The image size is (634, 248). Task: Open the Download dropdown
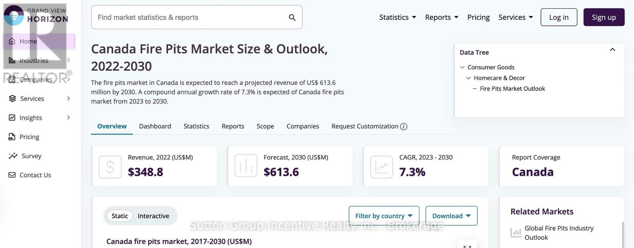451,216
